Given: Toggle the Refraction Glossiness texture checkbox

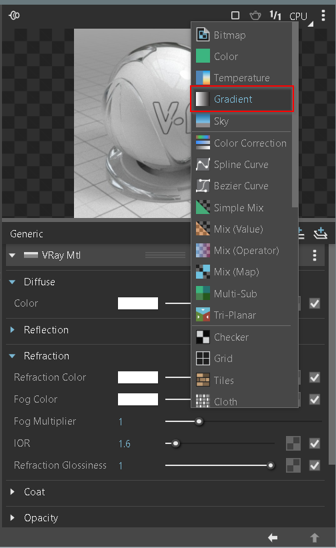Looking at the screenshot, I should (315, 465).
